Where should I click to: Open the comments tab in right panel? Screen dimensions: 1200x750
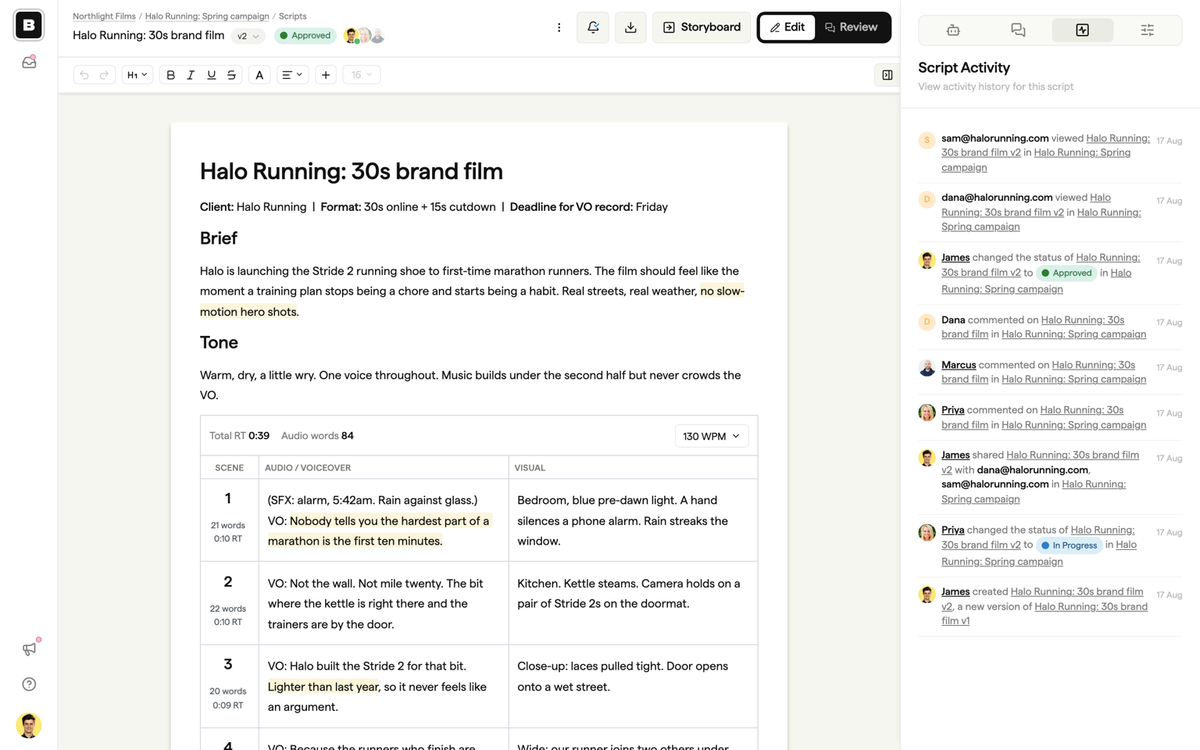click(x=1018, y=30)
